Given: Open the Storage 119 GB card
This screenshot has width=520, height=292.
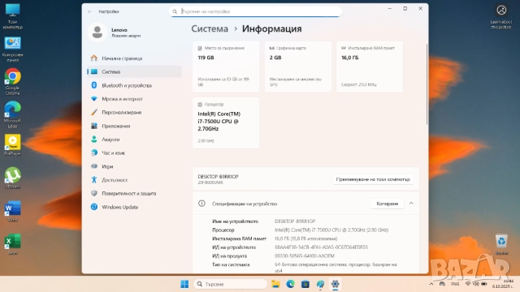Looking at the screenshot, I should tap(226, 67).
